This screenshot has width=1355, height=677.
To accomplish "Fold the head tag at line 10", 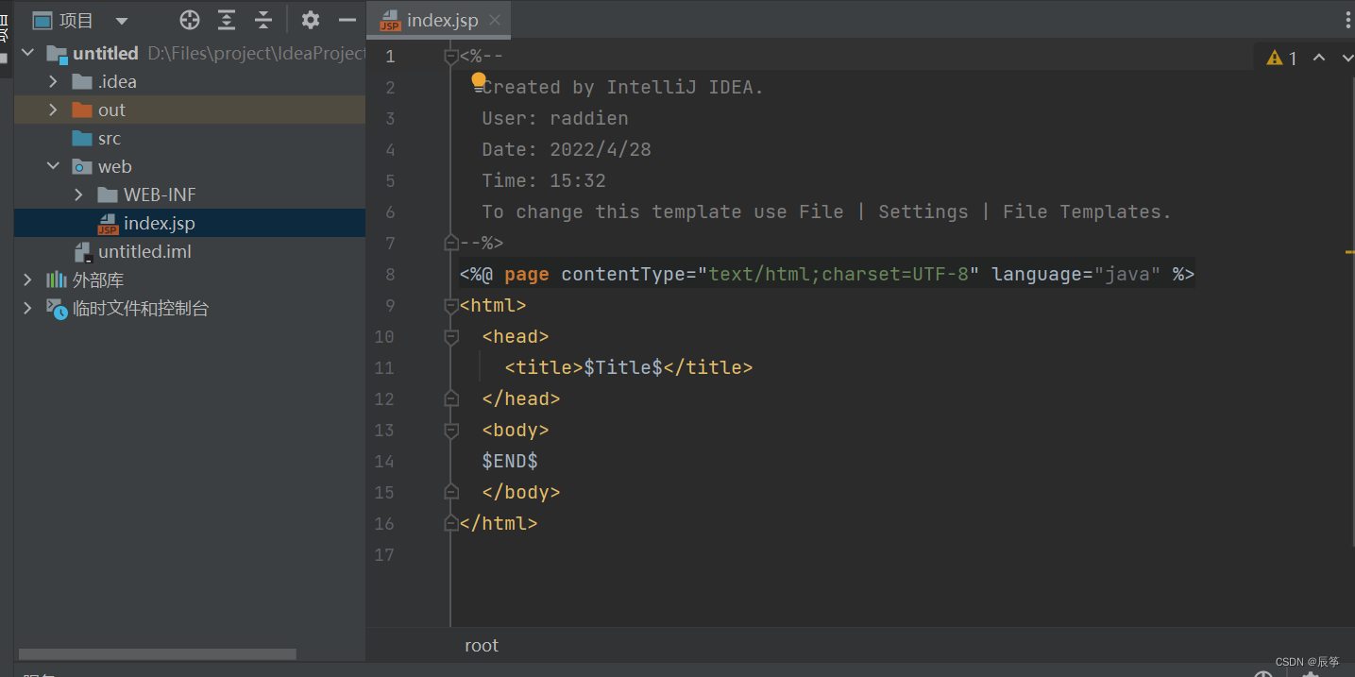I will click(451, 337).
